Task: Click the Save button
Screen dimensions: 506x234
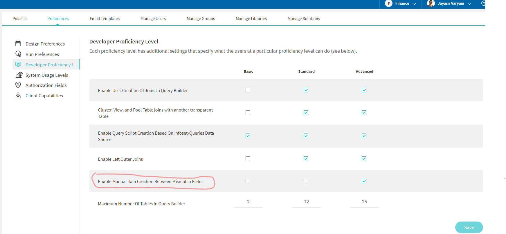Action: [469, 227]
